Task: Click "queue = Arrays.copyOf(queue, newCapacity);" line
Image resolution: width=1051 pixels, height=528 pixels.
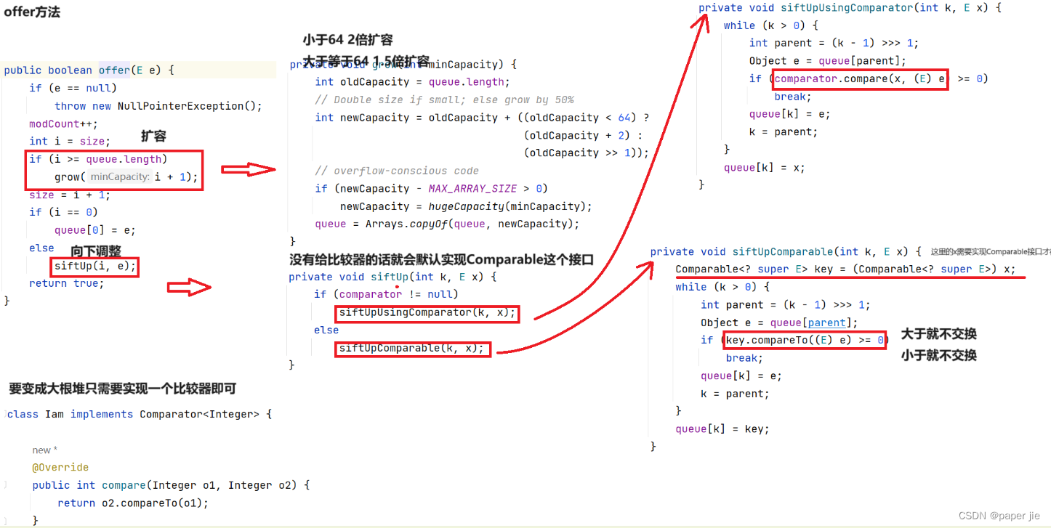Action: 447,224
